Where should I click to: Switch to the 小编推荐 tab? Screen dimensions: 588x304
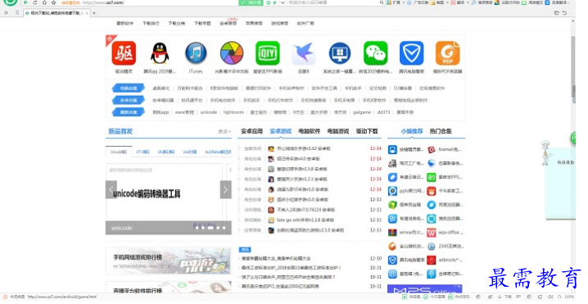412,131
